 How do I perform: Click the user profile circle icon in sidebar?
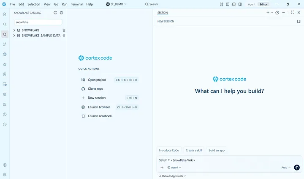click(x=5, y=114)
